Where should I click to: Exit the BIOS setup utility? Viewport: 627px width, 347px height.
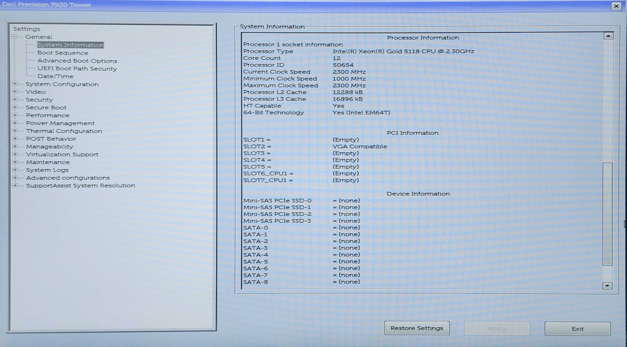point(576,328)
